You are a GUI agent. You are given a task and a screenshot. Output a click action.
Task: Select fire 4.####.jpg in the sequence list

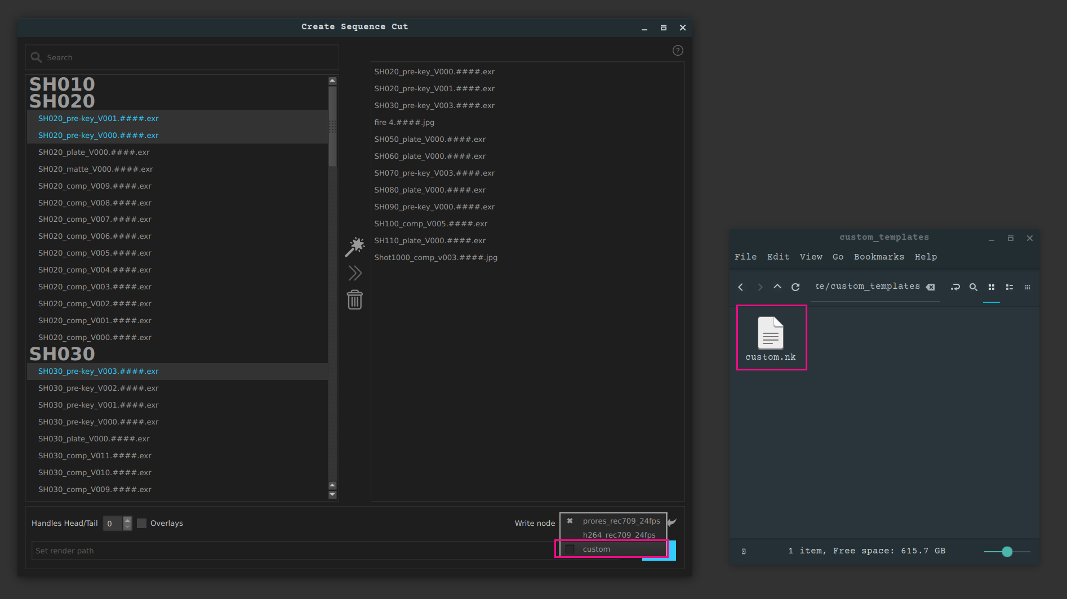pyautogui.click(x=404, y=122)
